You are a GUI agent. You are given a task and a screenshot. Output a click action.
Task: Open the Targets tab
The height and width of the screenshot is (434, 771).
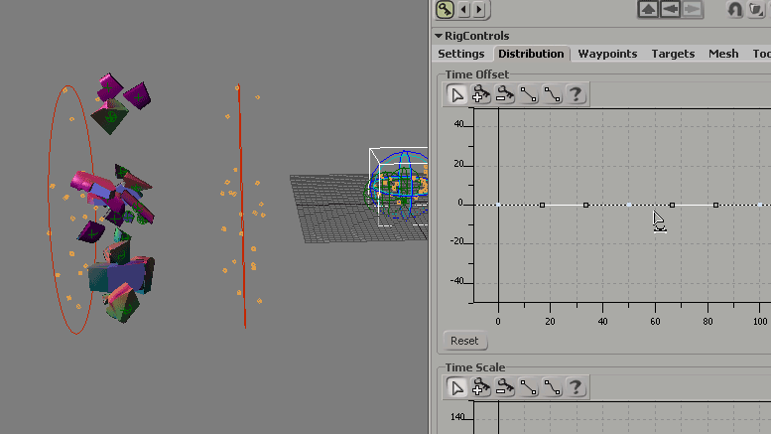click(x=673, y=54)
